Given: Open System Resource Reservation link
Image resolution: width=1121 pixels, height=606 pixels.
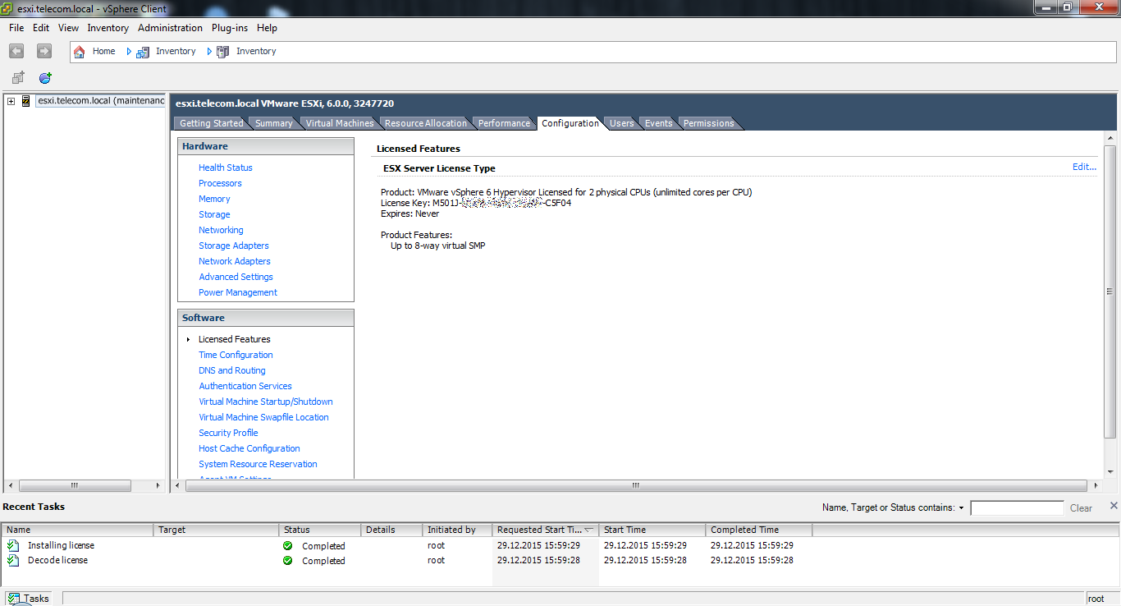Looking at the screenshot, I should tap(258, 464).
